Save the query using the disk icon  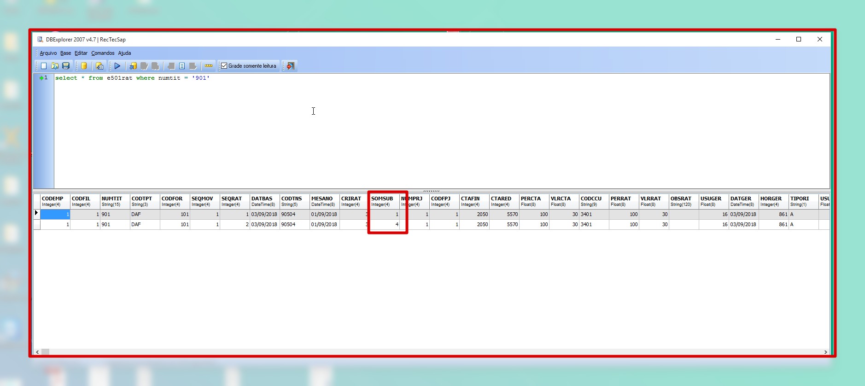(x=66, y=66)
